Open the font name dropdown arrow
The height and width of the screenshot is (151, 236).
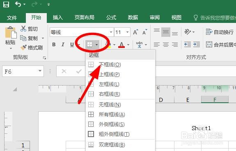(111, 32)
